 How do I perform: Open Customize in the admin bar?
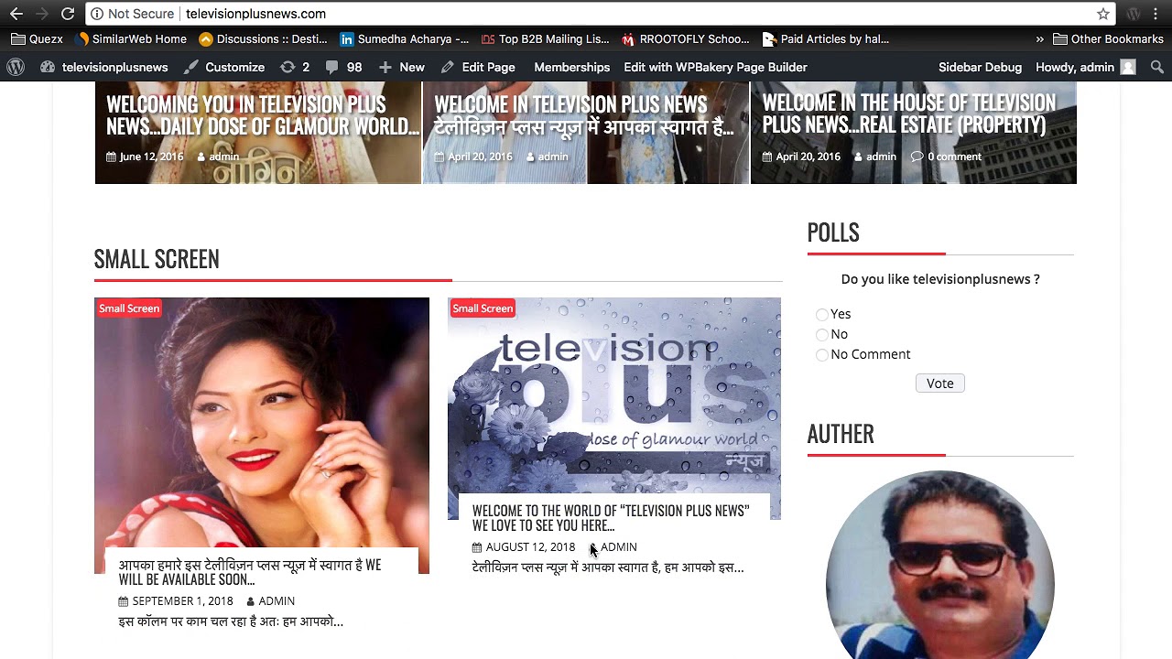pos(224,67)
